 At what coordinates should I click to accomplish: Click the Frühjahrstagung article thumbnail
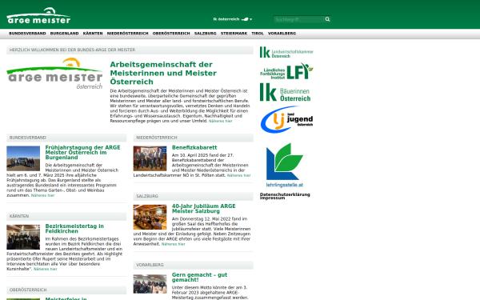click(x=23, y=158)
